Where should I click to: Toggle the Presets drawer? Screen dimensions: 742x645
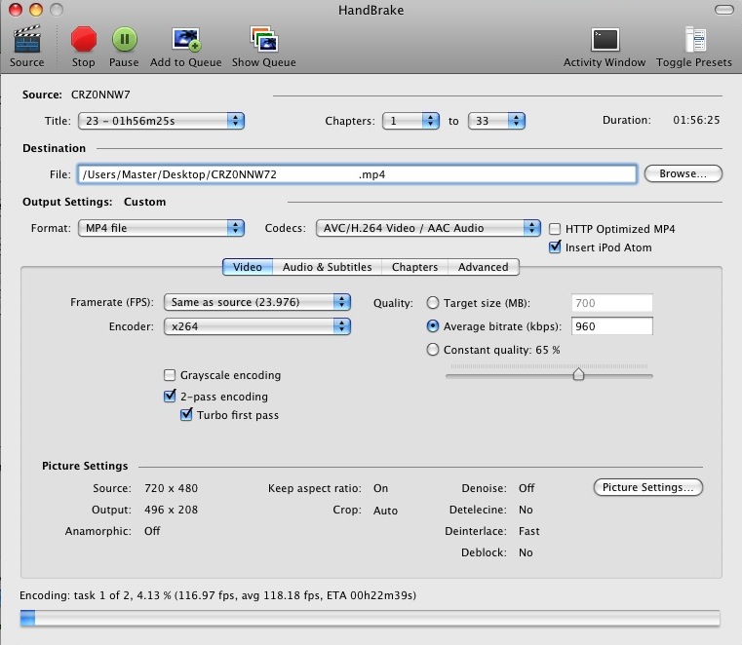694,40
